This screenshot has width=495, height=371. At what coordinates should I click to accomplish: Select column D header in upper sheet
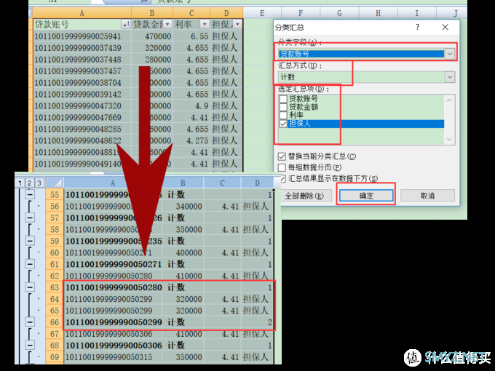click(x=226, y=13)
